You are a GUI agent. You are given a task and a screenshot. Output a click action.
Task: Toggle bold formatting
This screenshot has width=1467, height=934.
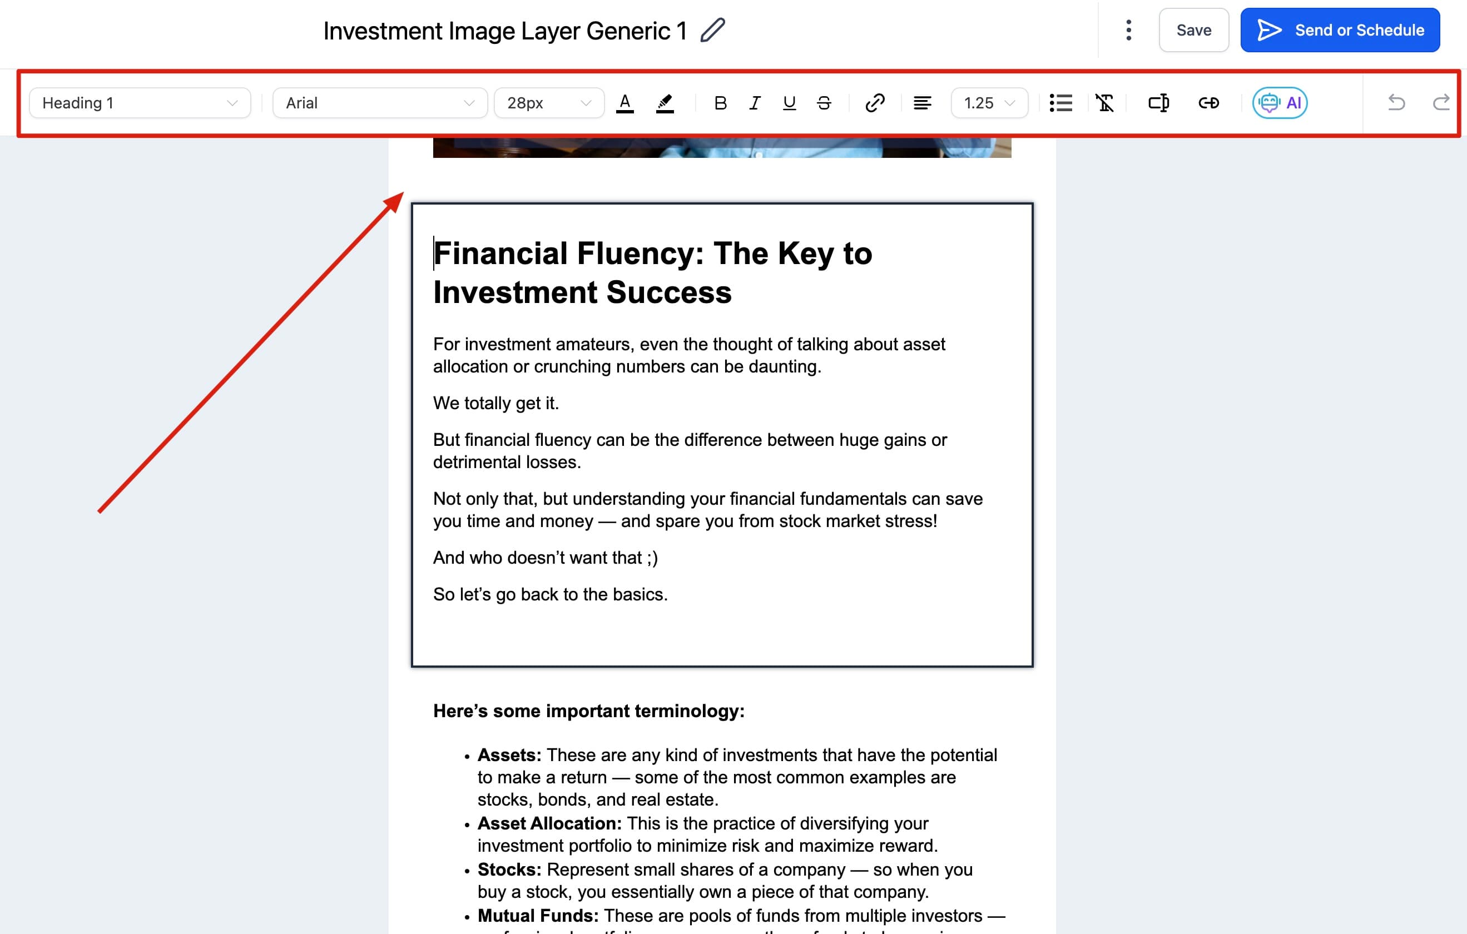pyautogui.click(x=720, y=103)
